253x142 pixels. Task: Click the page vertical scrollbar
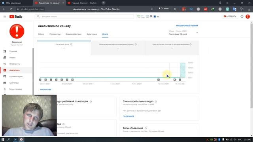coord(251,66)
